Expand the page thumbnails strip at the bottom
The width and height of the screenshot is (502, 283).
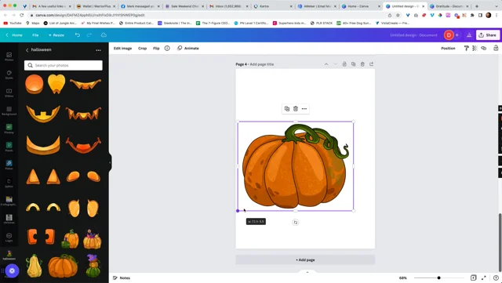pos(307,272)
